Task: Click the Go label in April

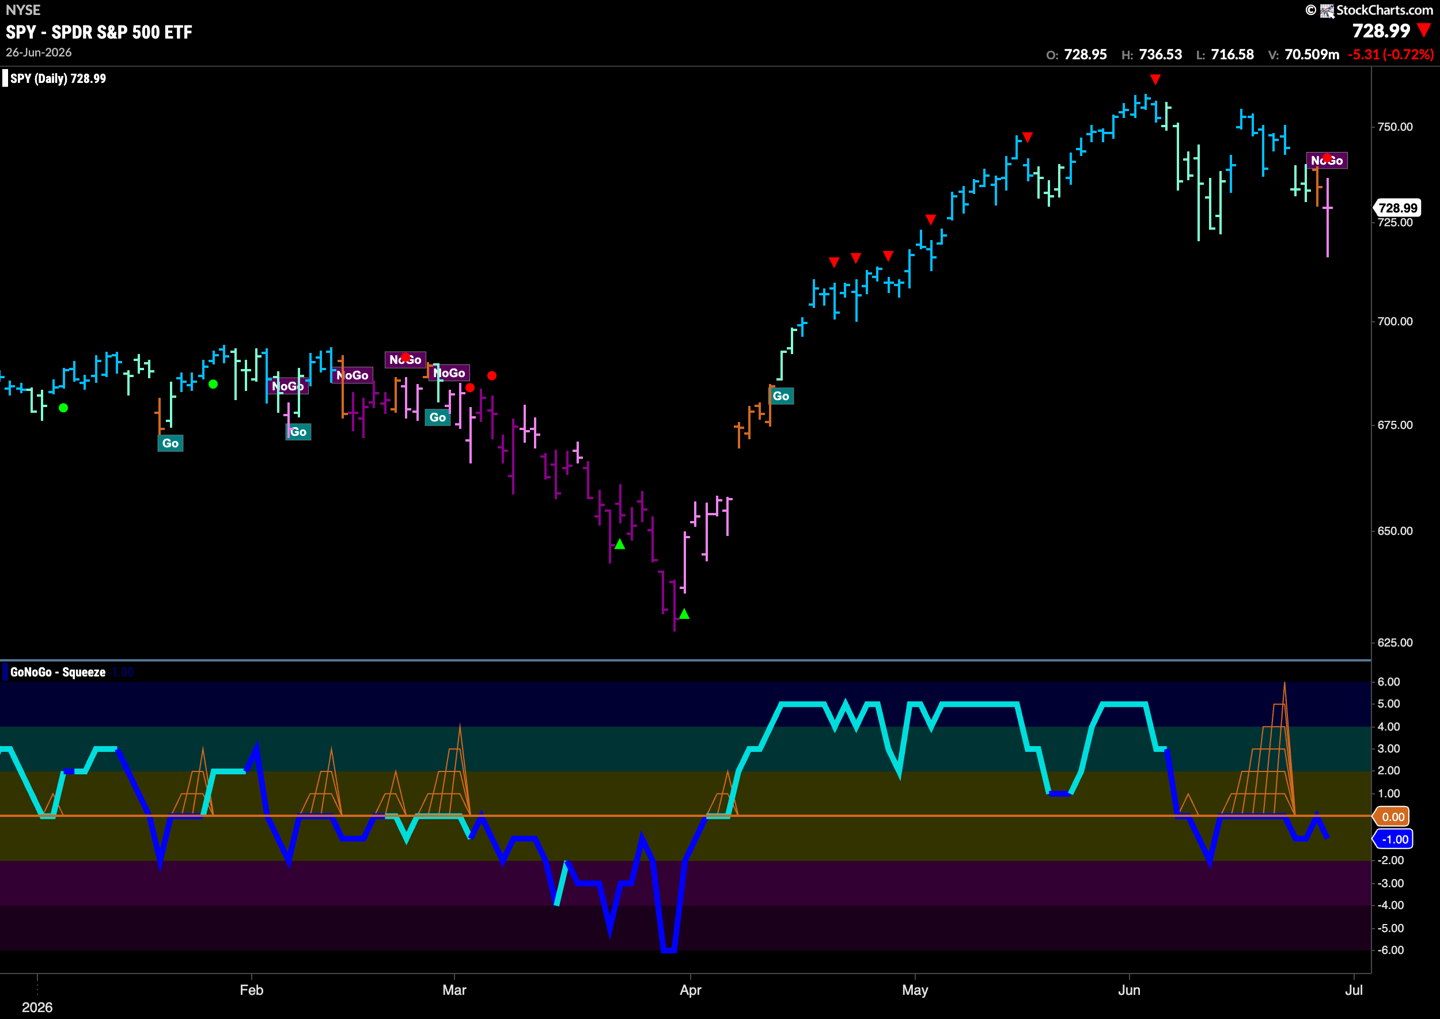Action: coord(781,396)
